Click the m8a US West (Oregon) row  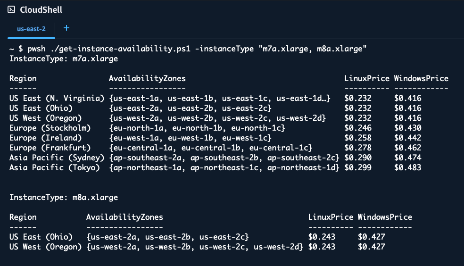pyautogui.click(x=46, y=246)
